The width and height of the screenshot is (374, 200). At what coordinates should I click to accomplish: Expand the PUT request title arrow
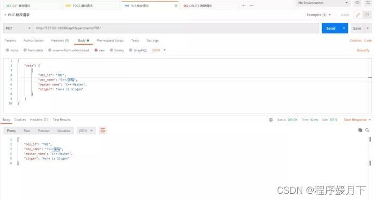[x=5, y=15]
